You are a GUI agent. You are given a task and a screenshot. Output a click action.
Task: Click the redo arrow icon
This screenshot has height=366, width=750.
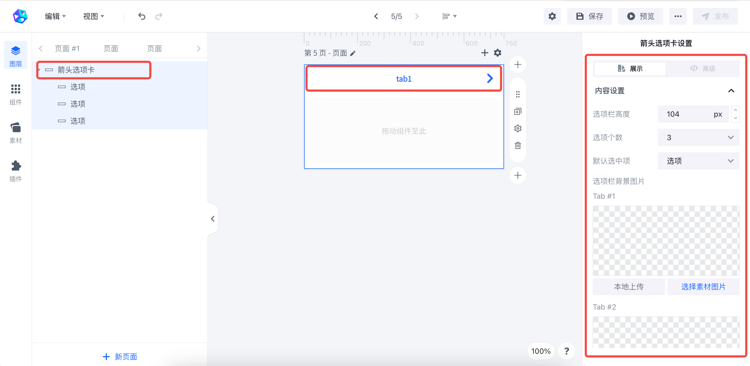(x=159, y=16)
